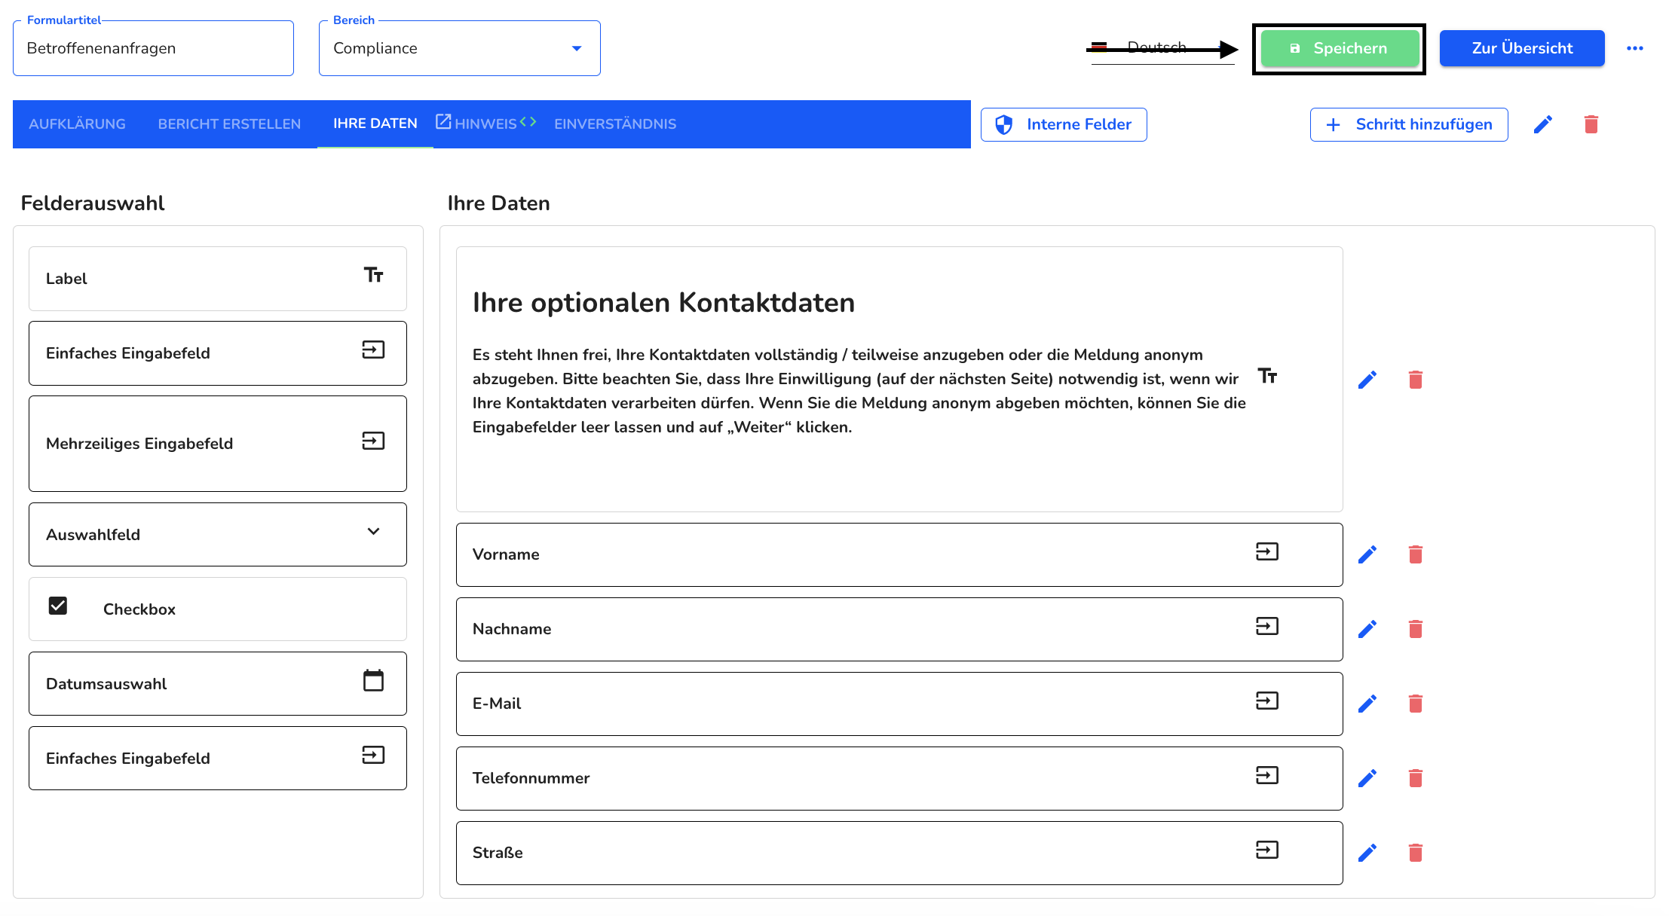The height and width of the screenshot is (916, 1669).
Task: Delete the Vorname field via trash icon
Action: (x=1416, y=554)
